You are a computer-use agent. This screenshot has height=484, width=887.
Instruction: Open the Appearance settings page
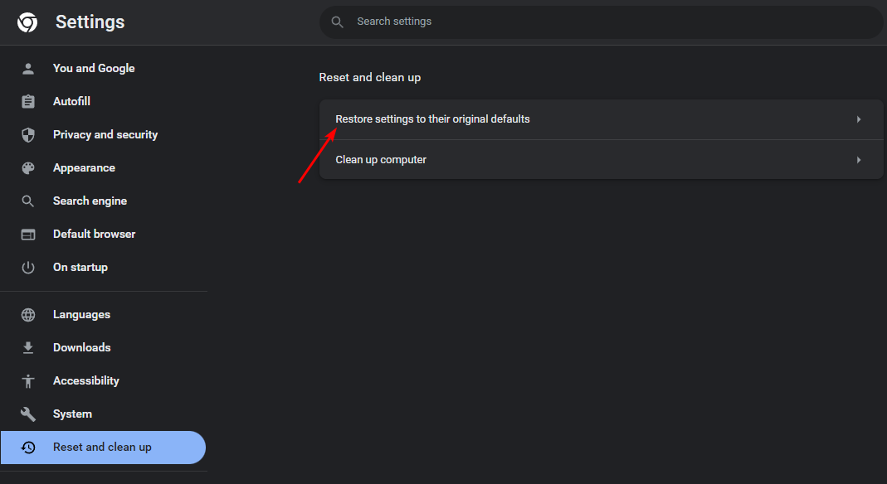84,168
